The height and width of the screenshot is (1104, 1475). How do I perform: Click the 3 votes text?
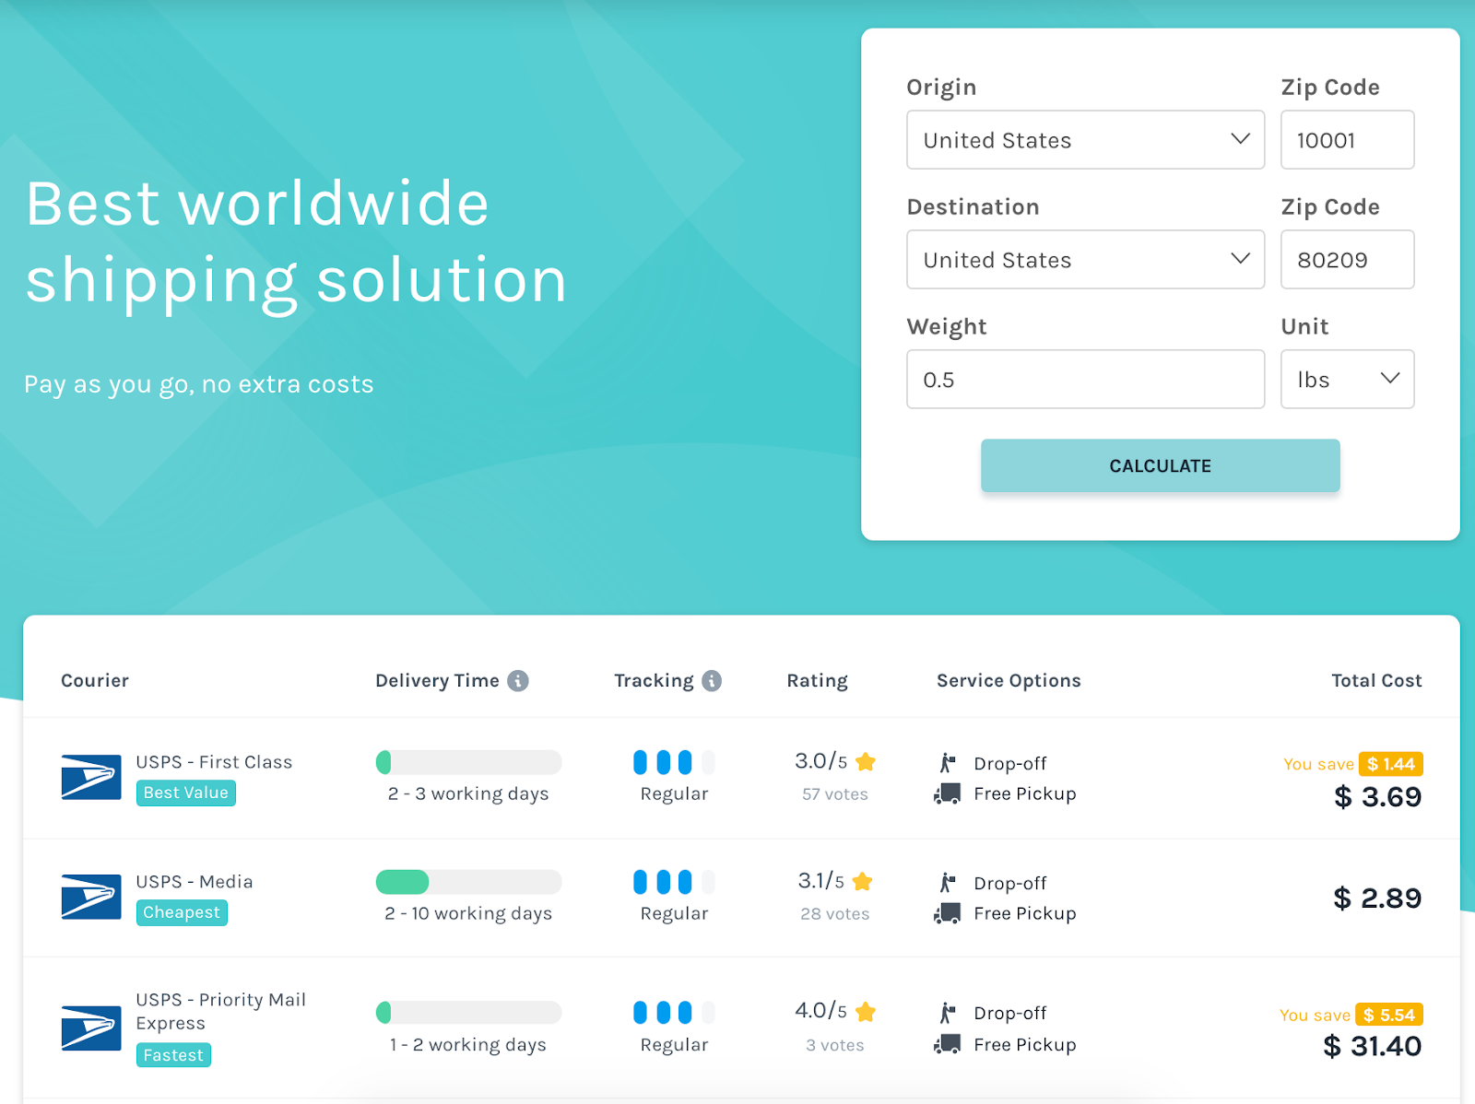click(x=835, y=1045)
